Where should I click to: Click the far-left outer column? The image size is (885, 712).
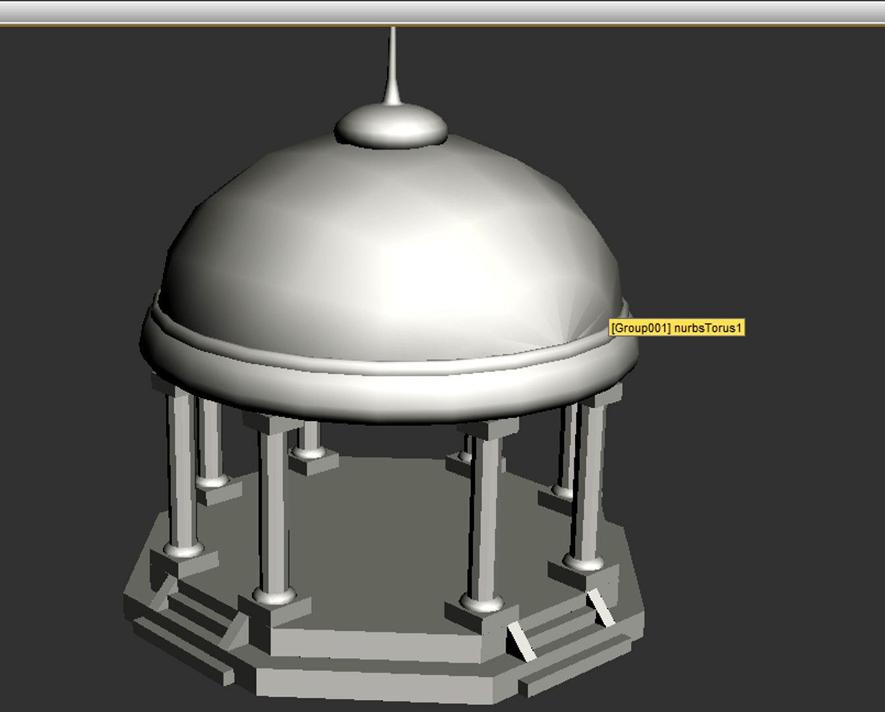[181, 468]
